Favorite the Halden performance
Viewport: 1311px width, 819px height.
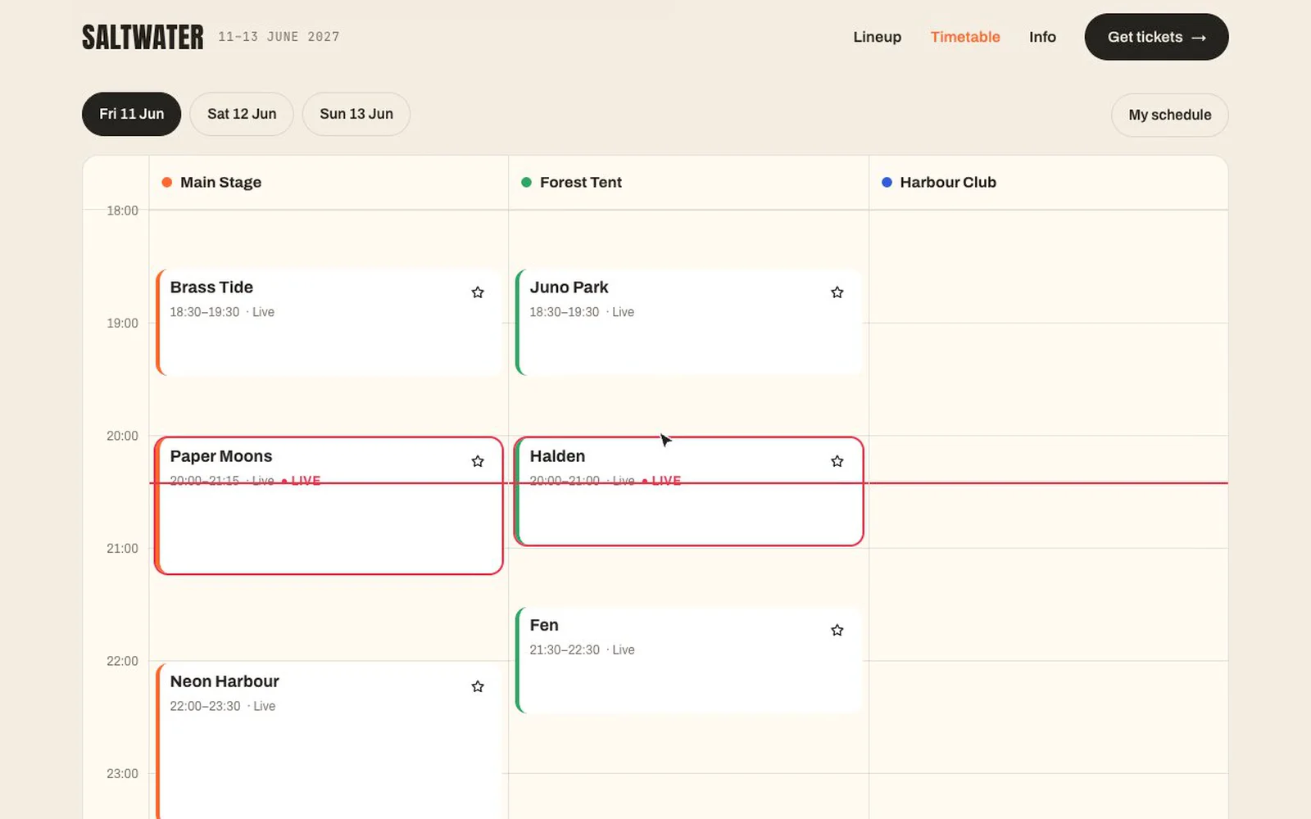click(837, 461)
